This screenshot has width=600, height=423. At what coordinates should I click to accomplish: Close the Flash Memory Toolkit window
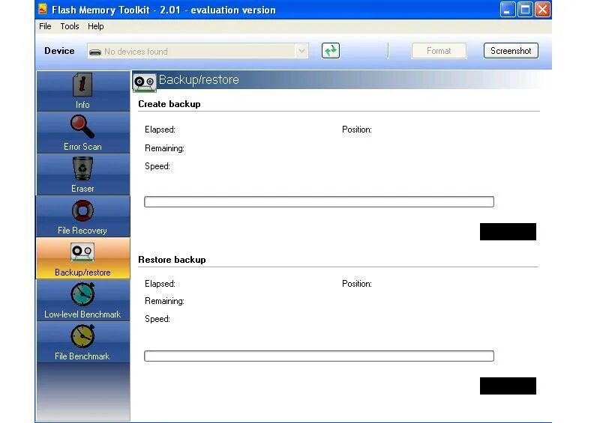point(542,10)
